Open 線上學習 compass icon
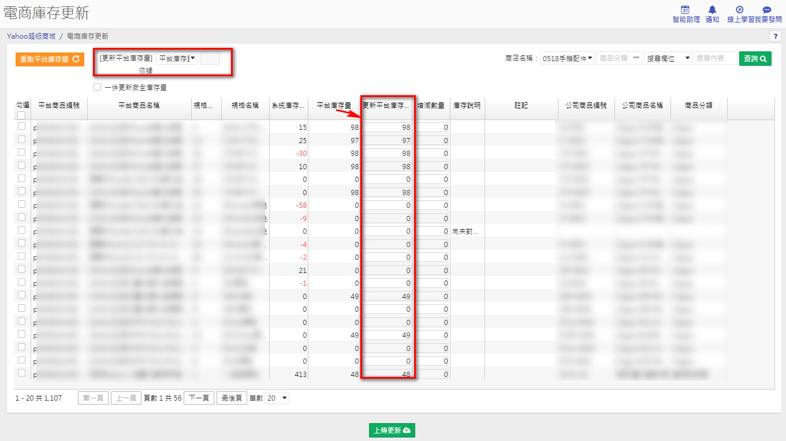Screen dimensions: 786x441 coord(739,10)
